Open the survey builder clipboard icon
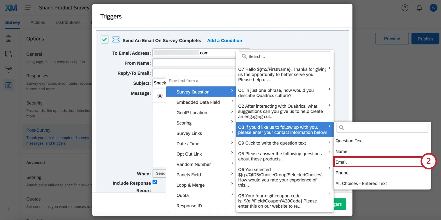This screenshot has width=441, height=220. [x=9, y=39]
